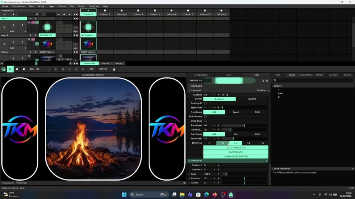Open the Shortcuts menu

(94, 6)
